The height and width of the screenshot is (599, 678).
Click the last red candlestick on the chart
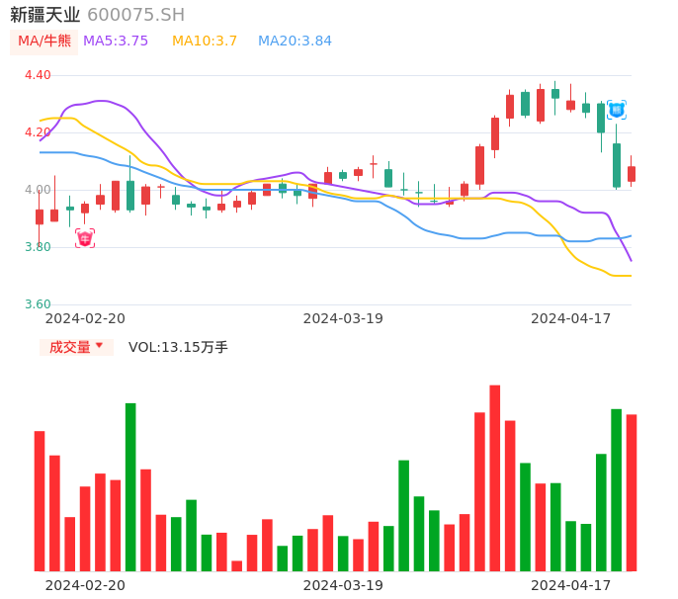[632, 174]
